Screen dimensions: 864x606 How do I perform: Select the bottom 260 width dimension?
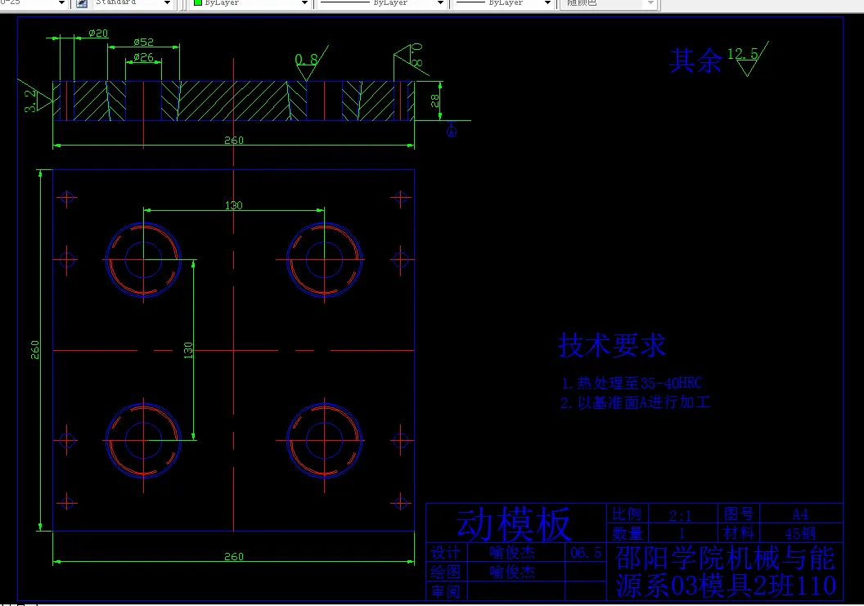click(234, 557)
